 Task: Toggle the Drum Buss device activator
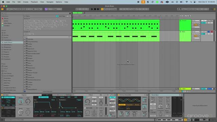[x=151, y=95]
